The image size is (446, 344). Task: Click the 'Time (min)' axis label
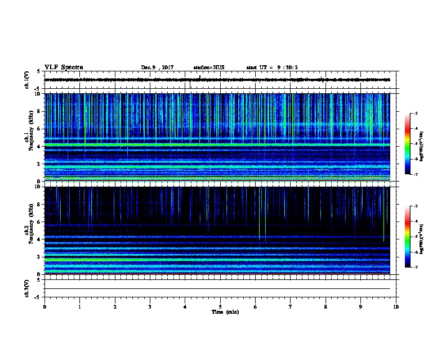click(225, 312)
